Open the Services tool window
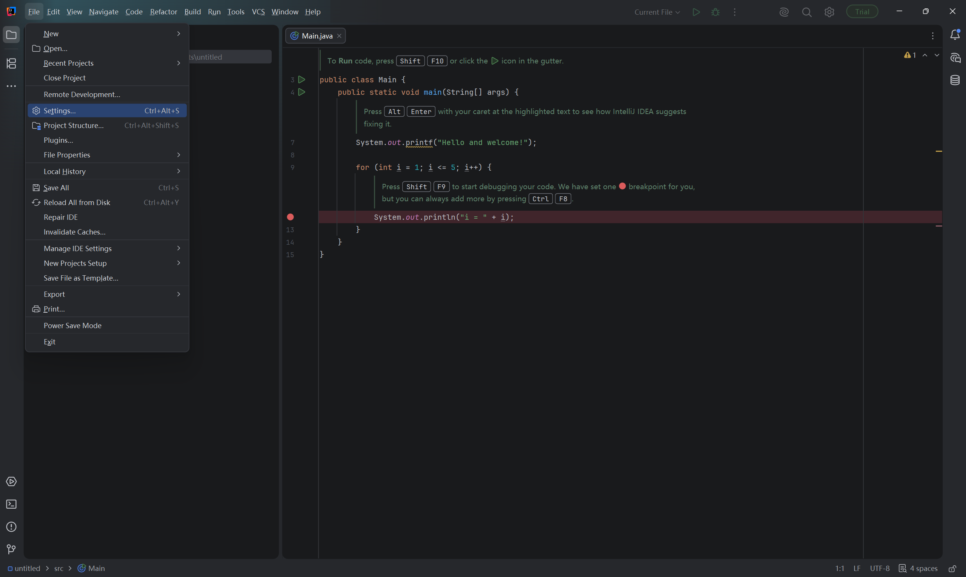This screenshot has width=966, height=577. coord(11,481)
